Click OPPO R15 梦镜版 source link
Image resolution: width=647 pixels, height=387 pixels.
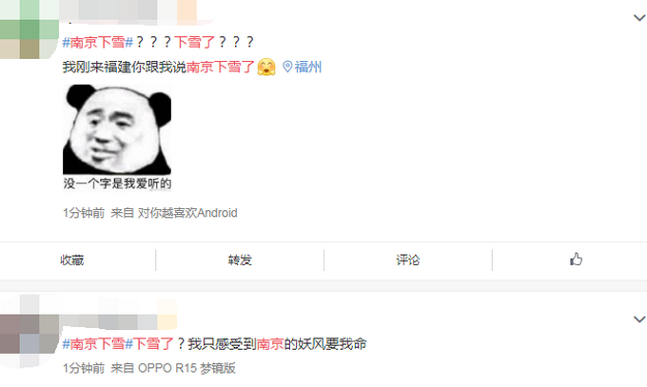click(x=186, y=368)
